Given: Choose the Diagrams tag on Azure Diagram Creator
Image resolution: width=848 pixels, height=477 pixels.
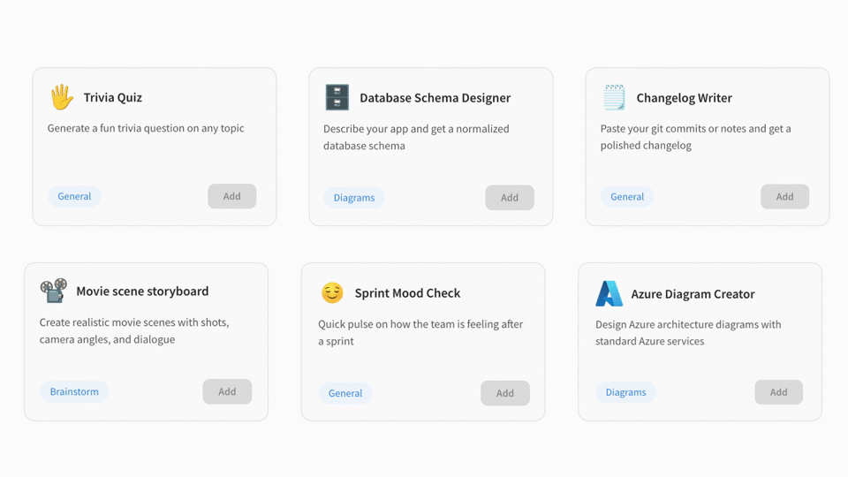Looking at the screenshot, I should click(x=625, y=392).
